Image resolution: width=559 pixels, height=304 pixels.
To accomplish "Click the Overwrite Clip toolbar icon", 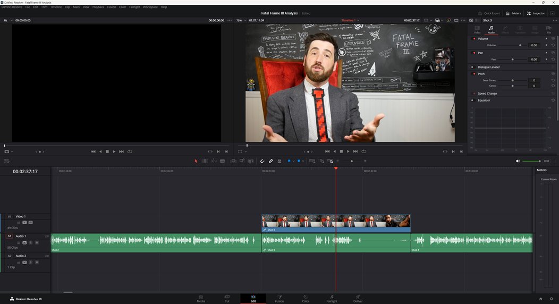I will (x=242, y=161).
